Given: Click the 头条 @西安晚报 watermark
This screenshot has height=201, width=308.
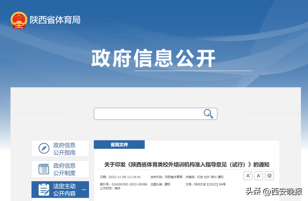Looking at the screenshot, I should click(274, 190).
